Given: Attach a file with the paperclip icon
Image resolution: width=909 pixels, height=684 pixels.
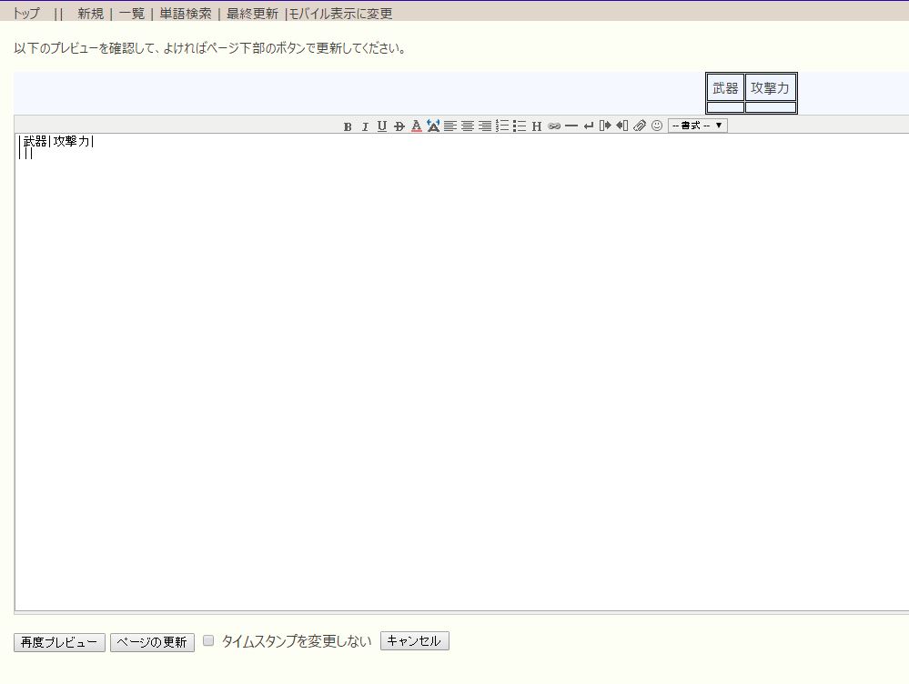Looking at the screenshot, I should coord(640,126).
